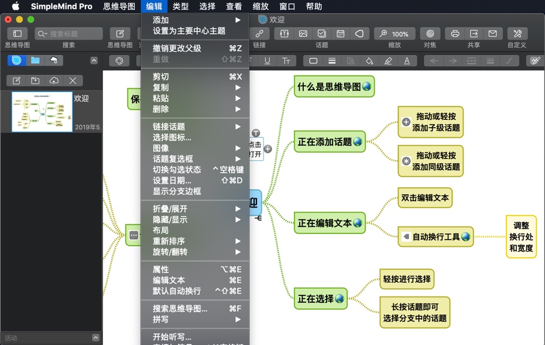This screenshot has height=345, width=545.
Task: Click the focus target icon
Action: [x=430, y=34]
